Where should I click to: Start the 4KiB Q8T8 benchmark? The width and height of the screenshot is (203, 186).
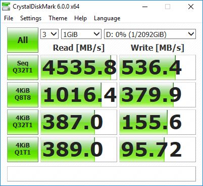(23, 95)
